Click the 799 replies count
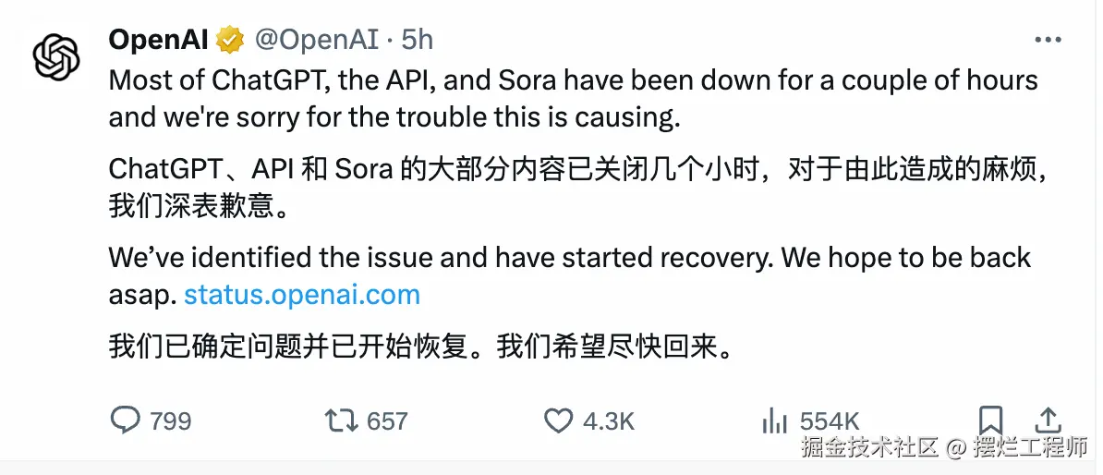 (170, 421)
